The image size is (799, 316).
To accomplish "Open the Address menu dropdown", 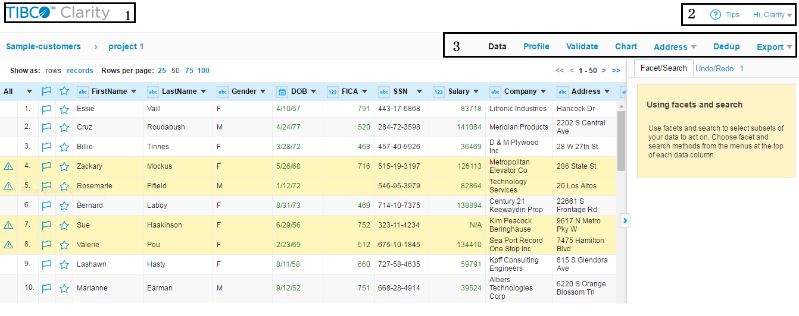I will [x=675, y=47].
